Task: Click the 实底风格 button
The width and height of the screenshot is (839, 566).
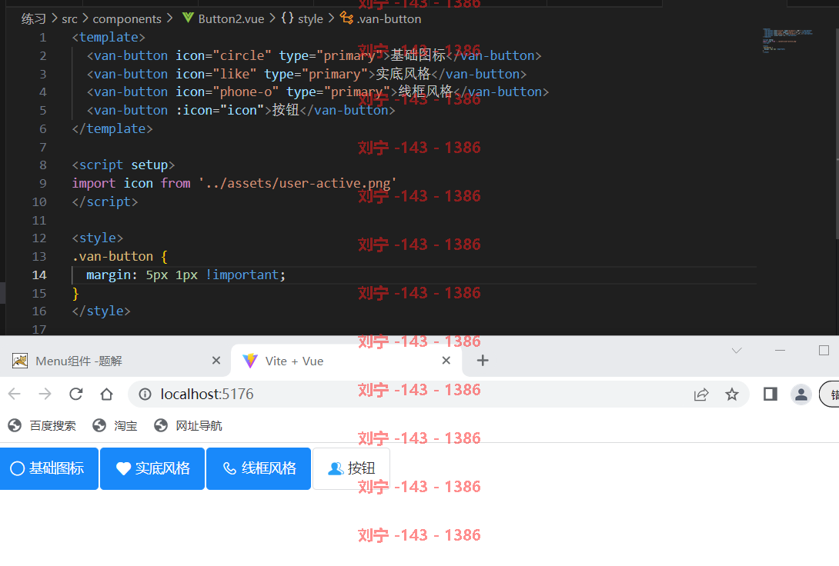Action: point(152,469)
